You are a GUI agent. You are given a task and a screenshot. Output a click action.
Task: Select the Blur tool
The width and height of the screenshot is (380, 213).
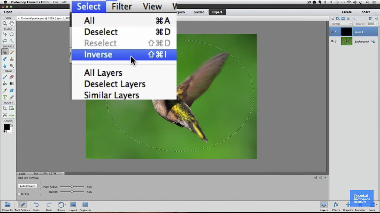click(4, 66)
